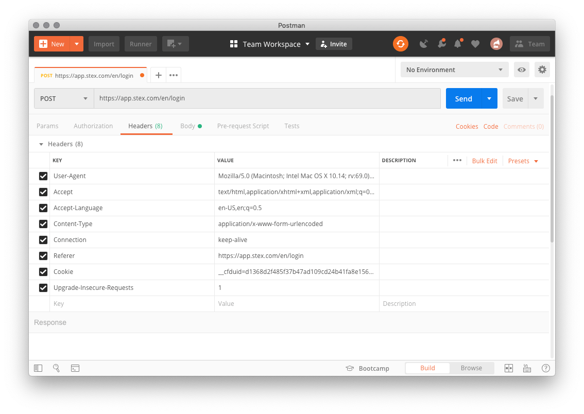Uncheck the Accept header checkbox

[x=43, y=192]
